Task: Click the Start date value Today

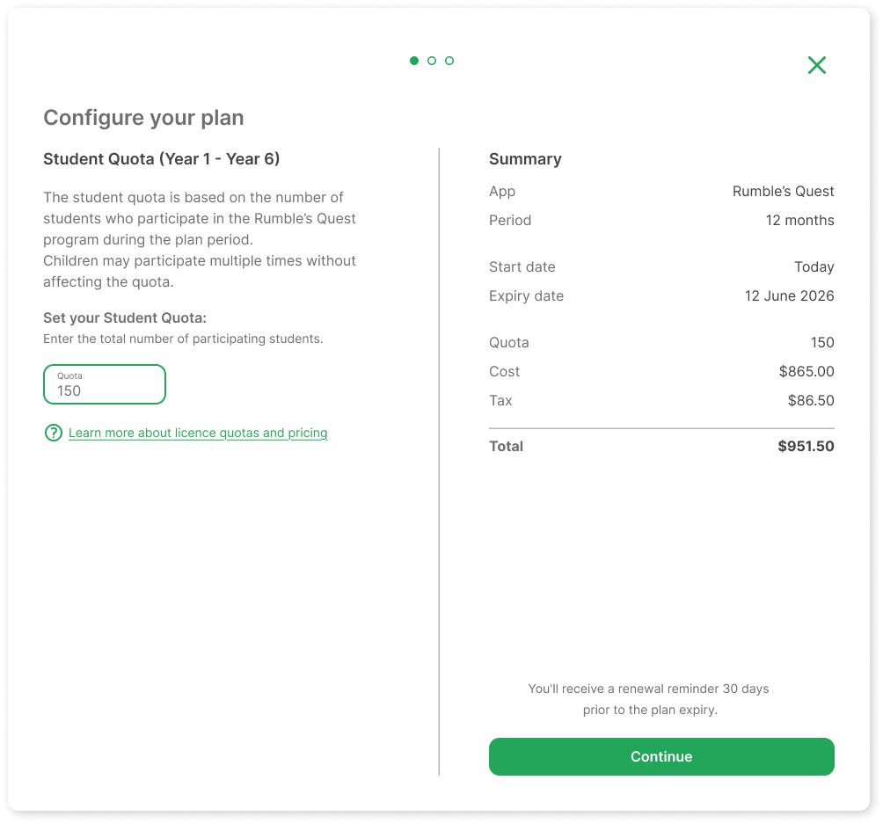Action: pyautogui.click(x=814, y=267)
